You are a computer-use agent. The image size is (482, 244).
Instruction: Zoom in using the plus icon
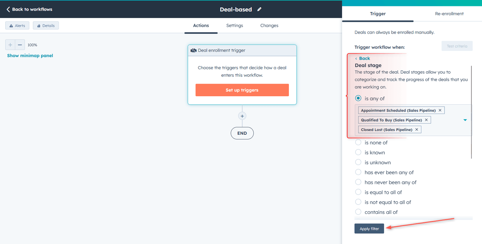[x=10, y=44]
